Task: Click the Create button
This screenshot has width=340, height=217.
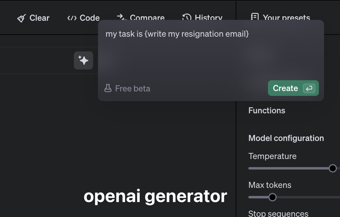Action: click(293, 88)
